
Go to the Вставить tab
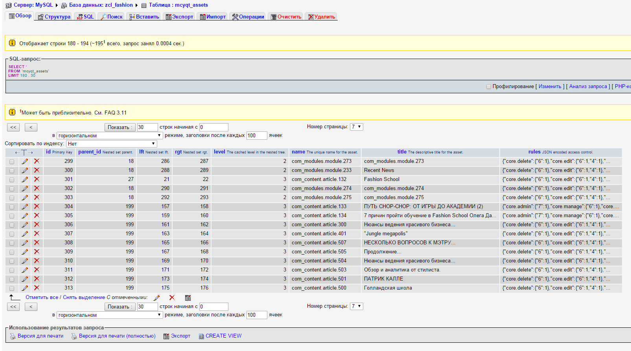click(x=144, y=17)
